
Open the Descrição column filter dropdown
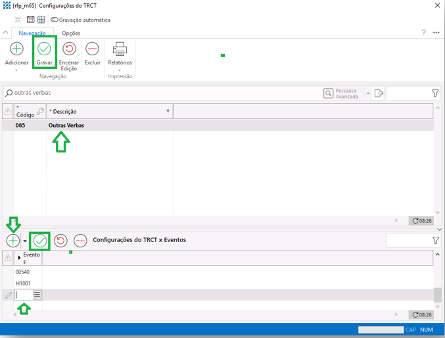(x=168, y=112)
